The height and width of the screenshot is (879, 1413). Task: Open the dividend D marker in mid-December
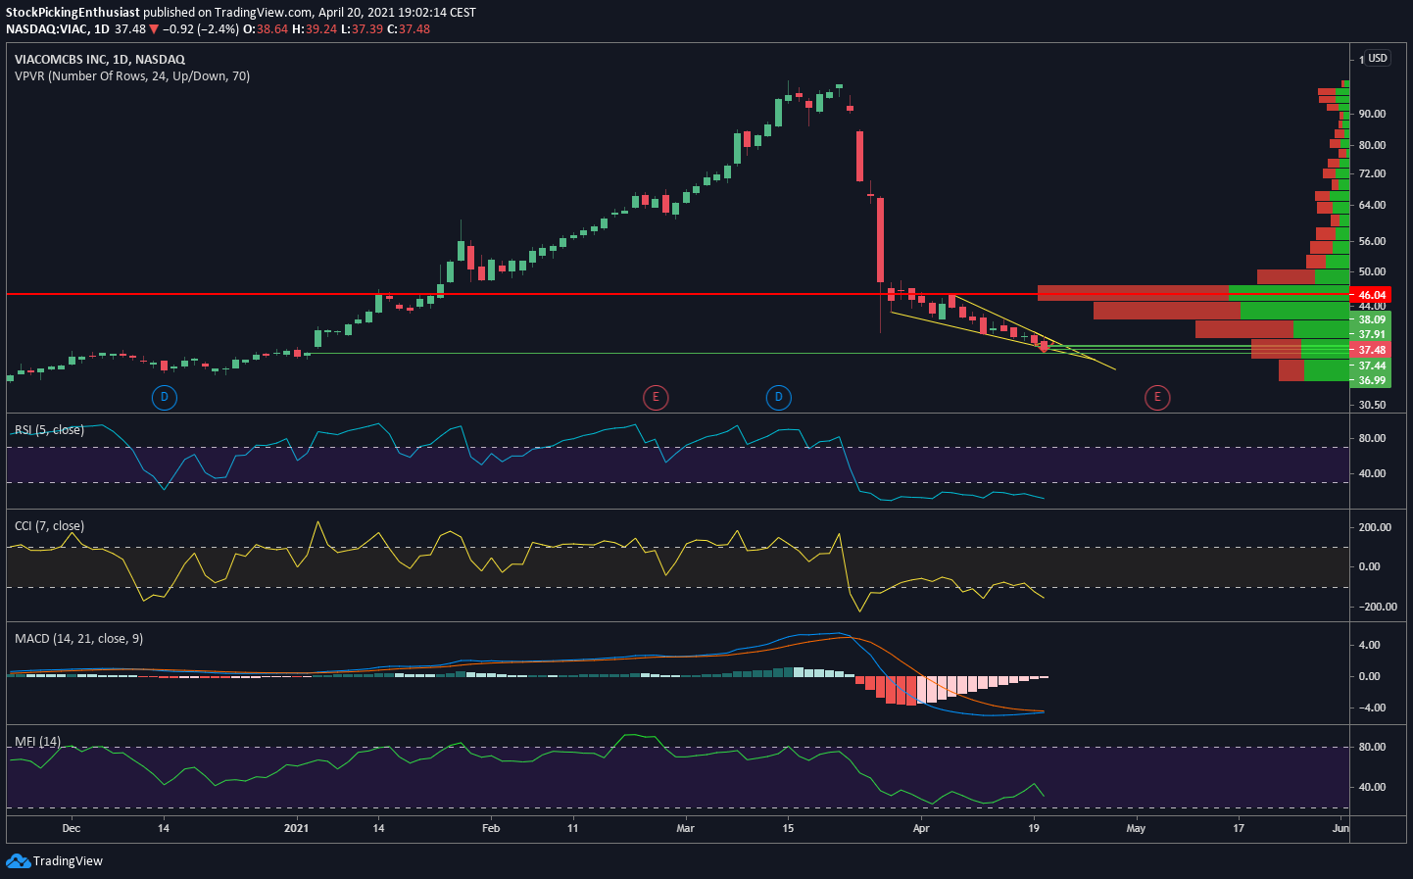(164, 397)
